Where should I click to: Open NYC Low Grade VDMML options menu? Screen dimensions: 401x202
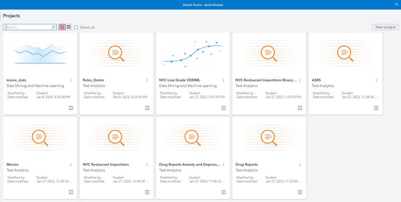(x=224, y=81)
